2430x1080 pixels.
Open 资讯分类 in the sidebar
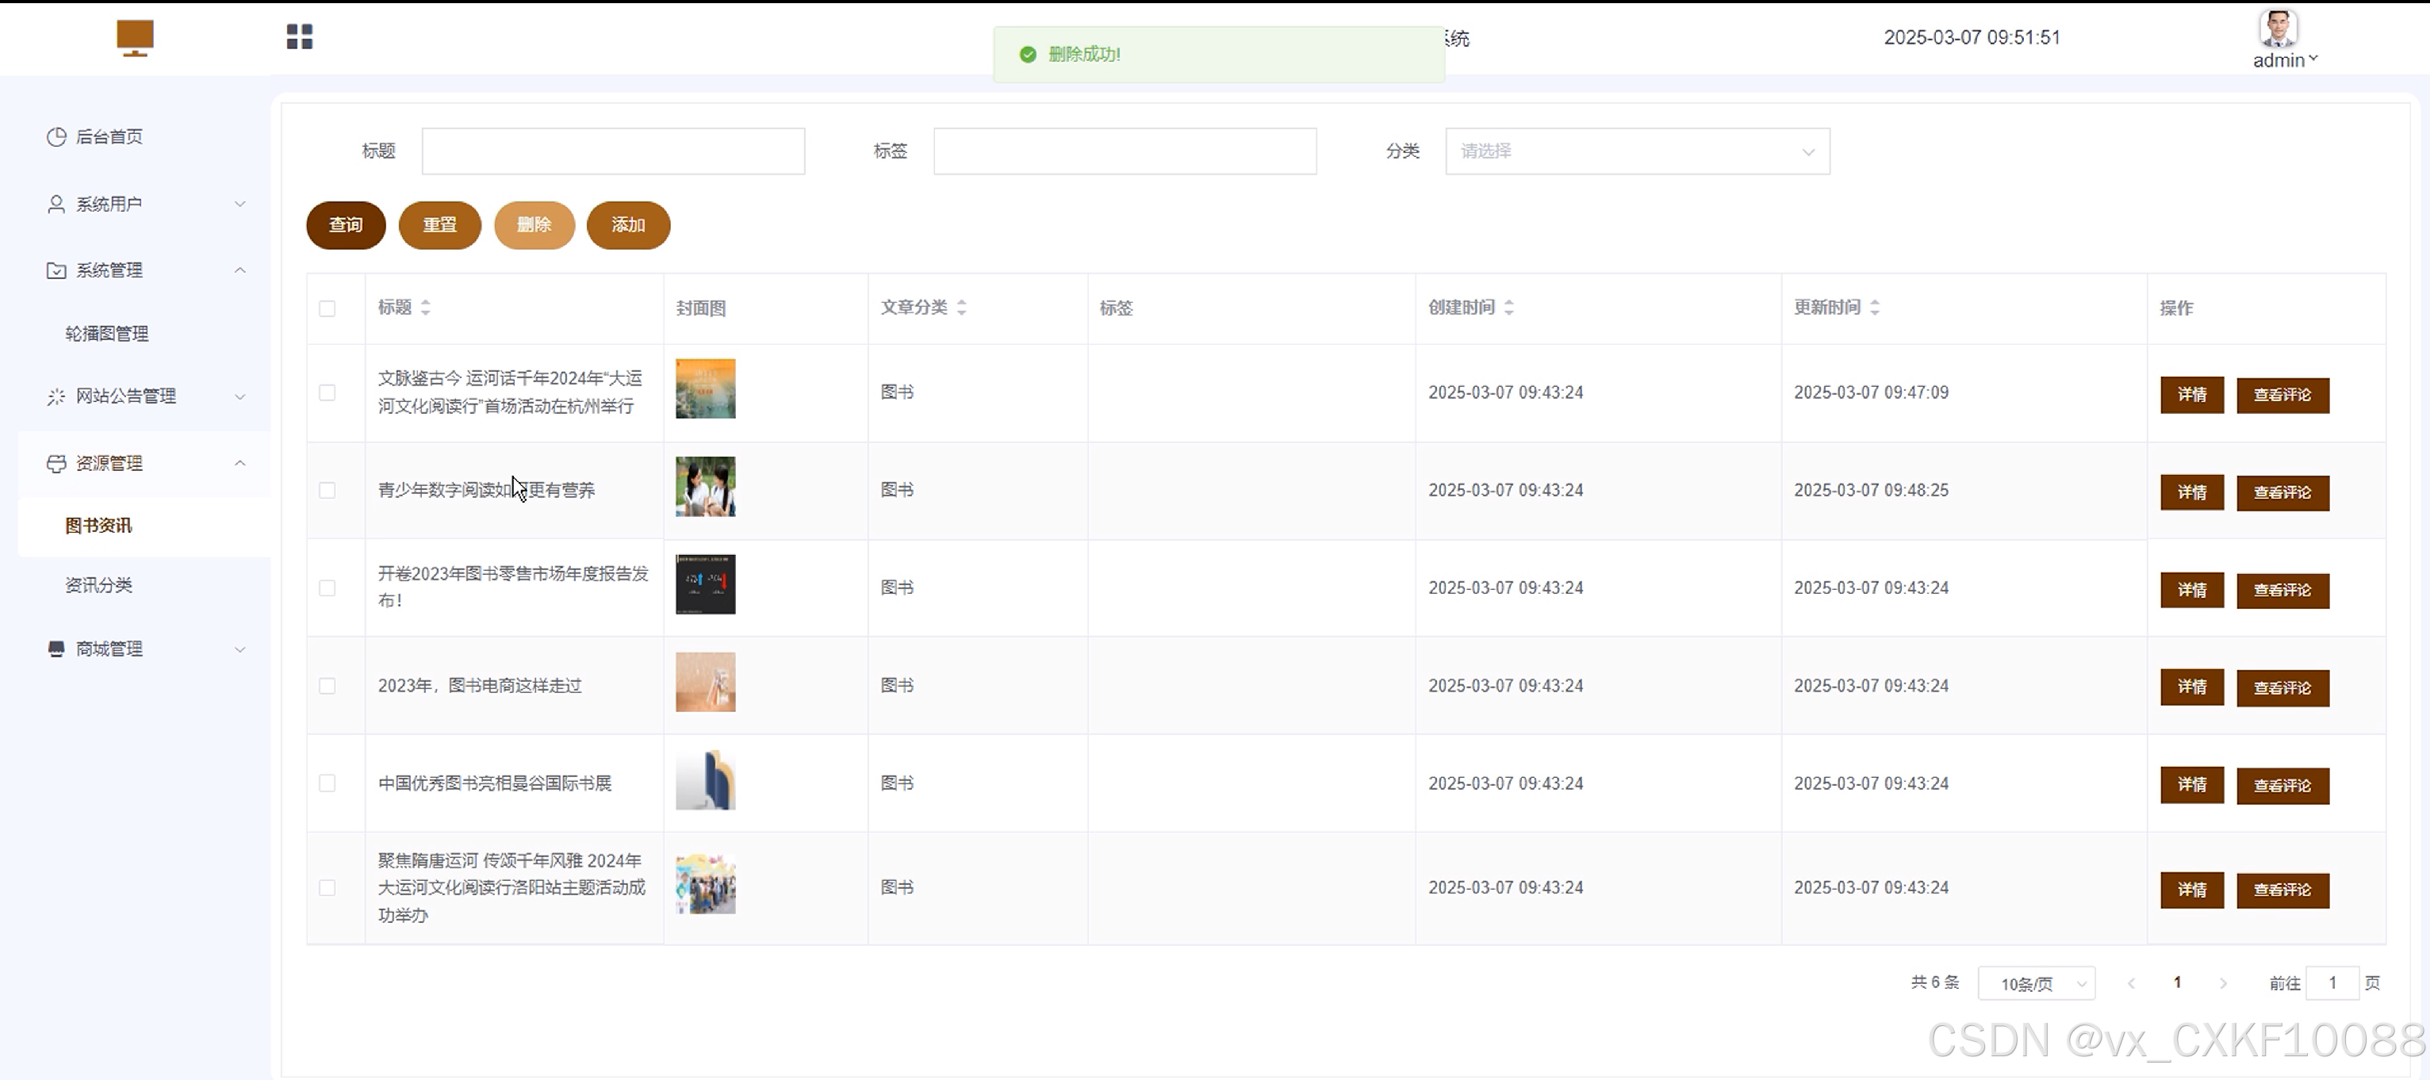click(99, 585)
